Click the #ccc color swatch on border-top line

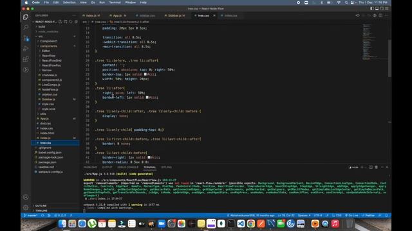(145, 74)
